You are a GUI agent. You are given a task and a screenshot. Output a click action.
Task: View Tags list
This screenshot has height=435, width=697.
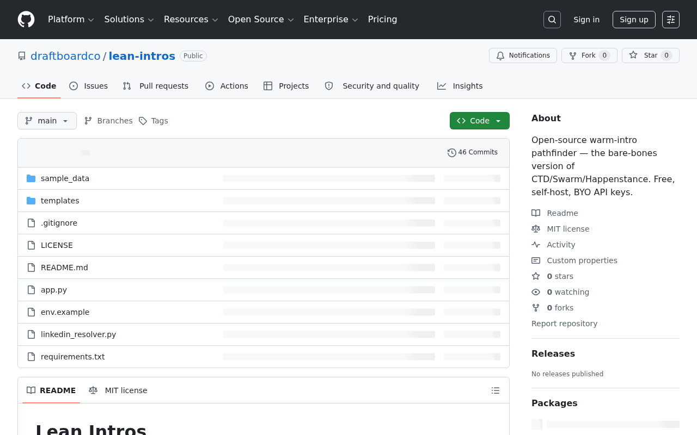click(x=154, y=121)
